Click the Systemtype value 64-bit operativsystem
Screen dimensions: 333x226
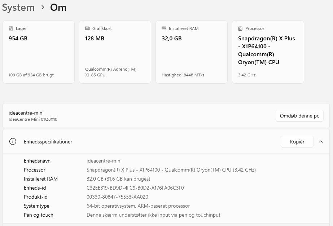coord(138,206)
